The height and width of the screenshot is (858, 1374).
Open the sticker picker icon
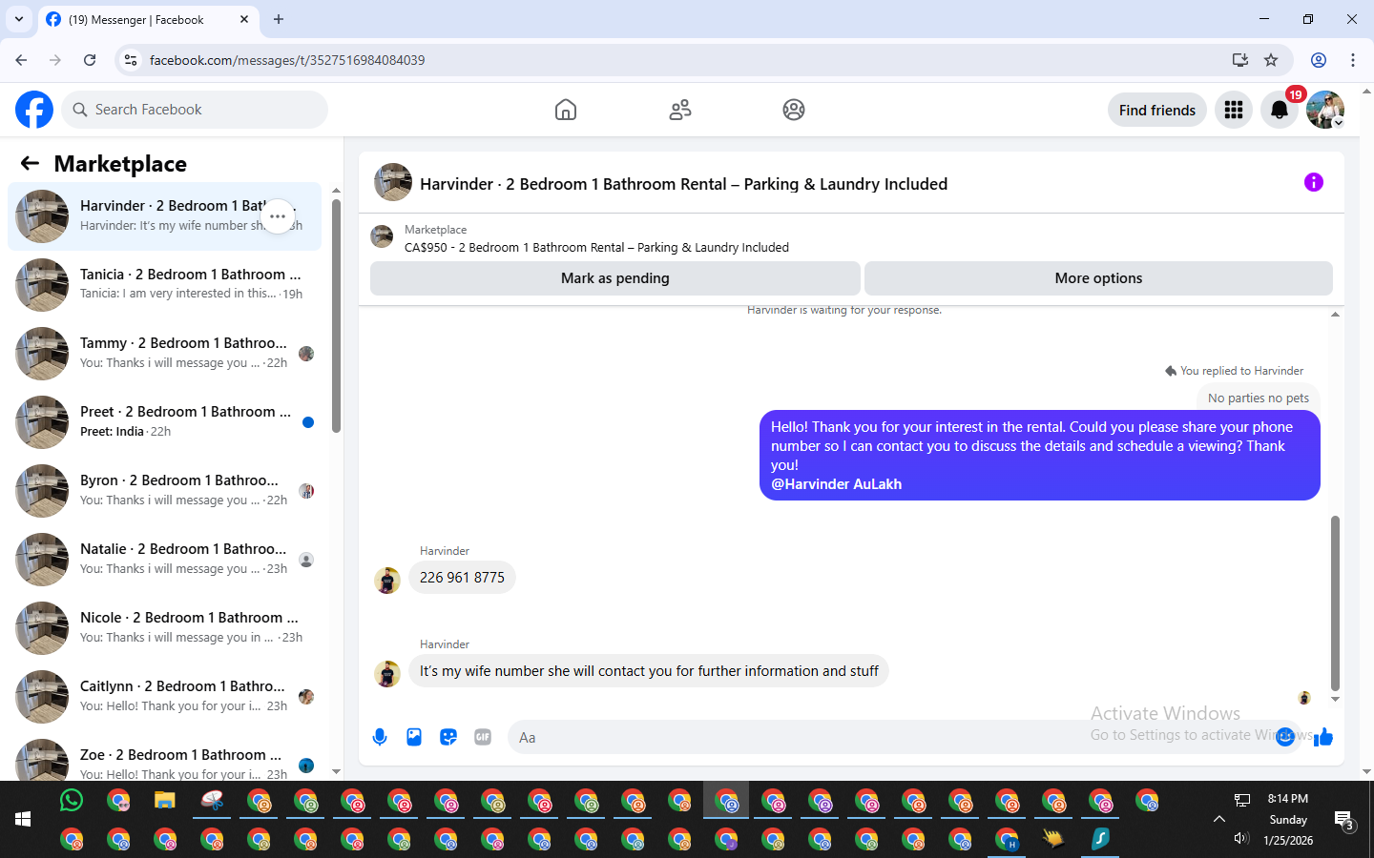pos(448,737)
